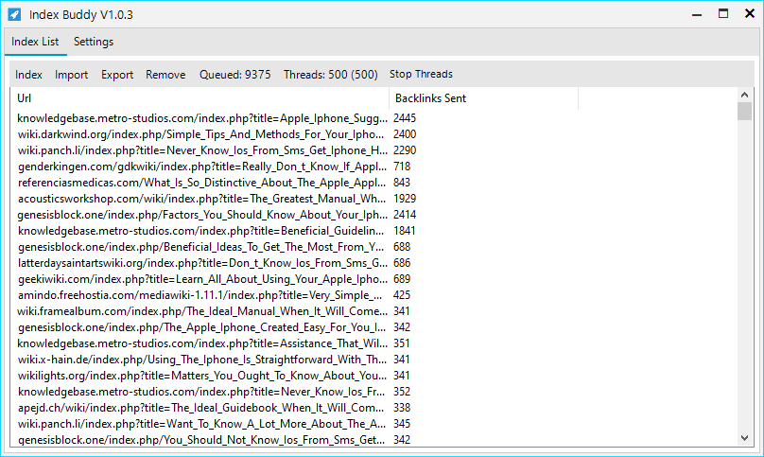Maximize the Index Buddy window
The image size is (764, 457).
coord(723,14)
